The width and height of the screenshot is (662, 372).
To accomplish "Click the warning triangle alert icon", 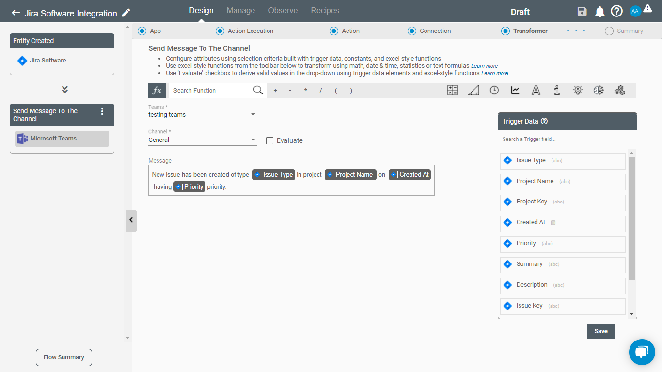I will 647,8.
